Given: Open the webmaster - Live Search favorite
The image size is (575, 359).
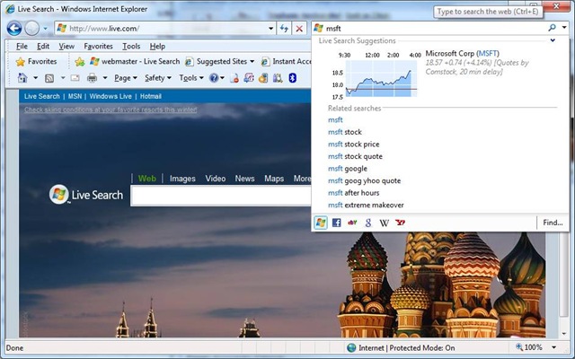Looking at the screenshot, I should pyautogui.click(x=135, y=62).
